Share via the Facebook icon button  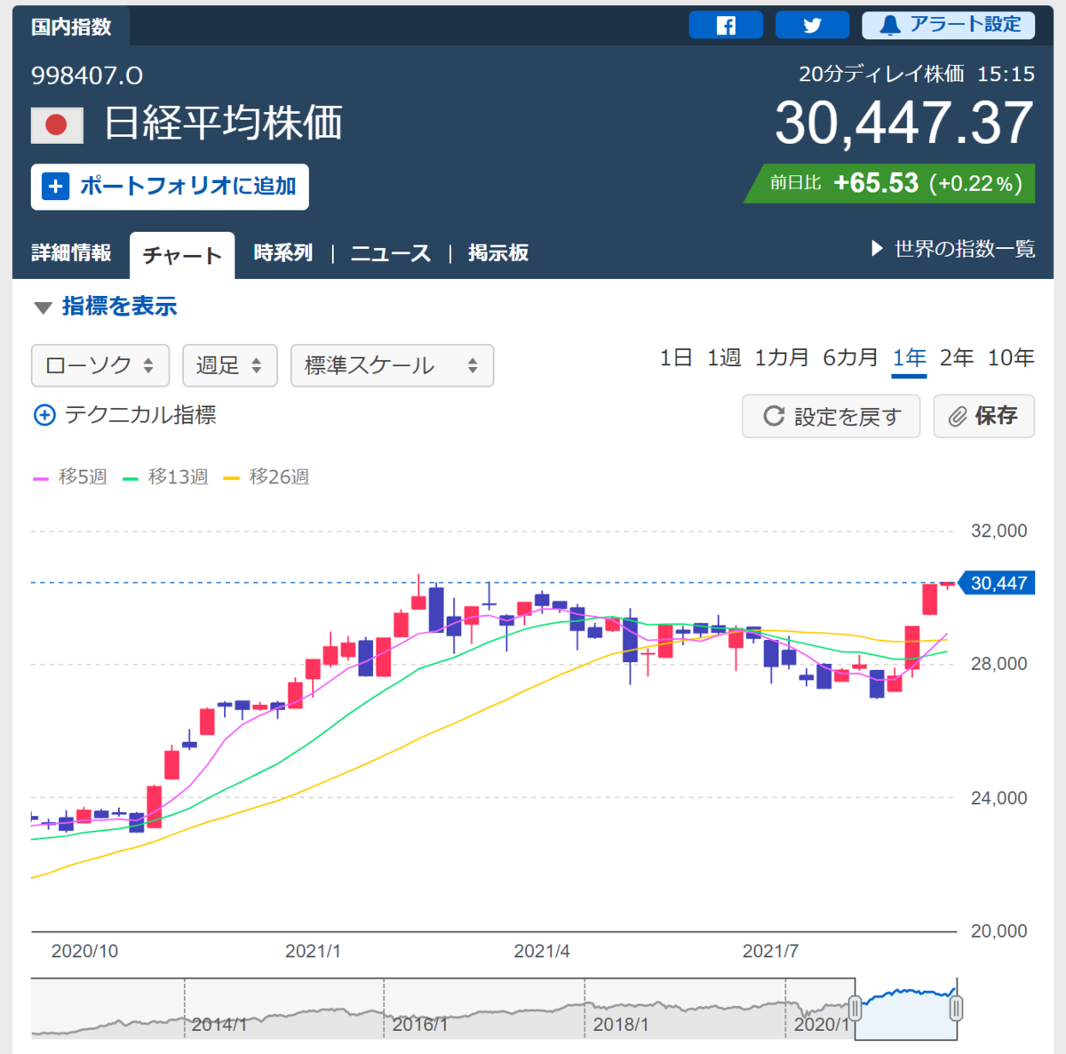726,25
